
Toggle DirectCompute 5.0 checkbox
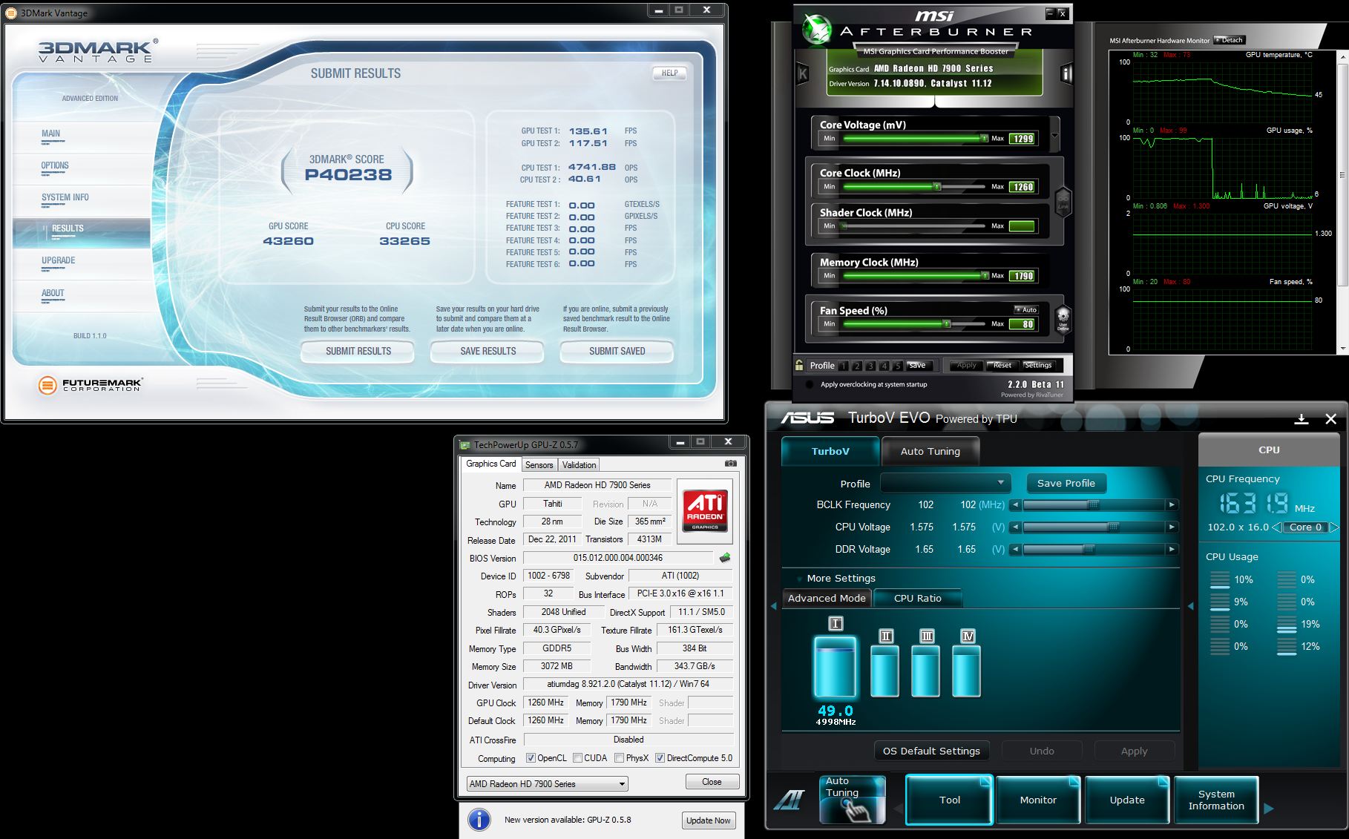pos(660,758)
